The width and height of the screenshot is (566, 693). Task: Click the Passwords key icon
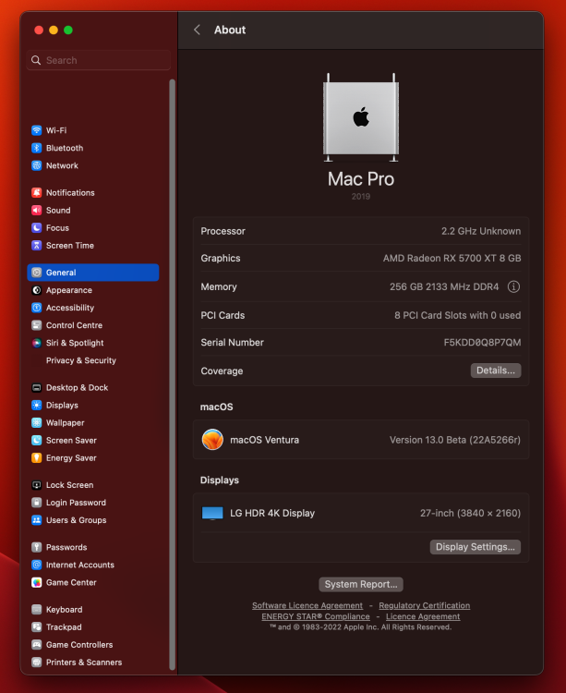pos(37,547)
